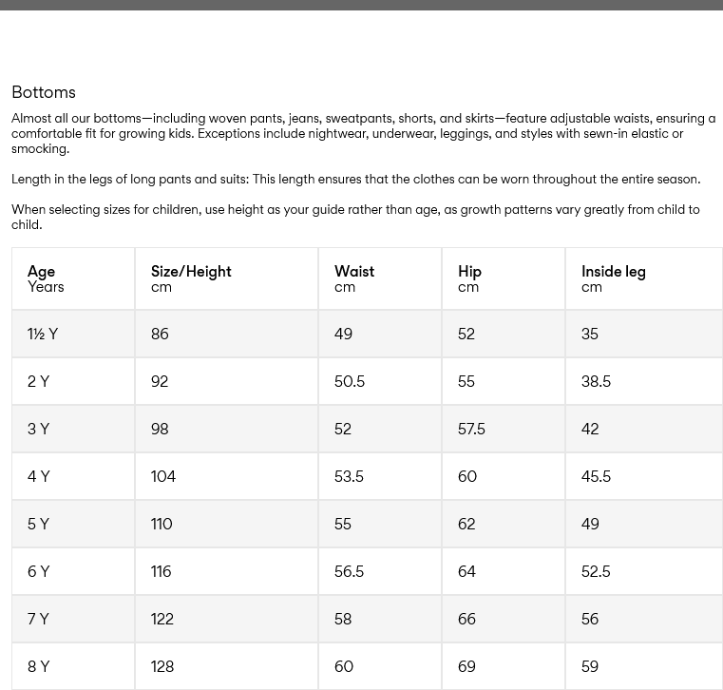
Task: Select the 5 Y age cell
Action: (39, 524)
